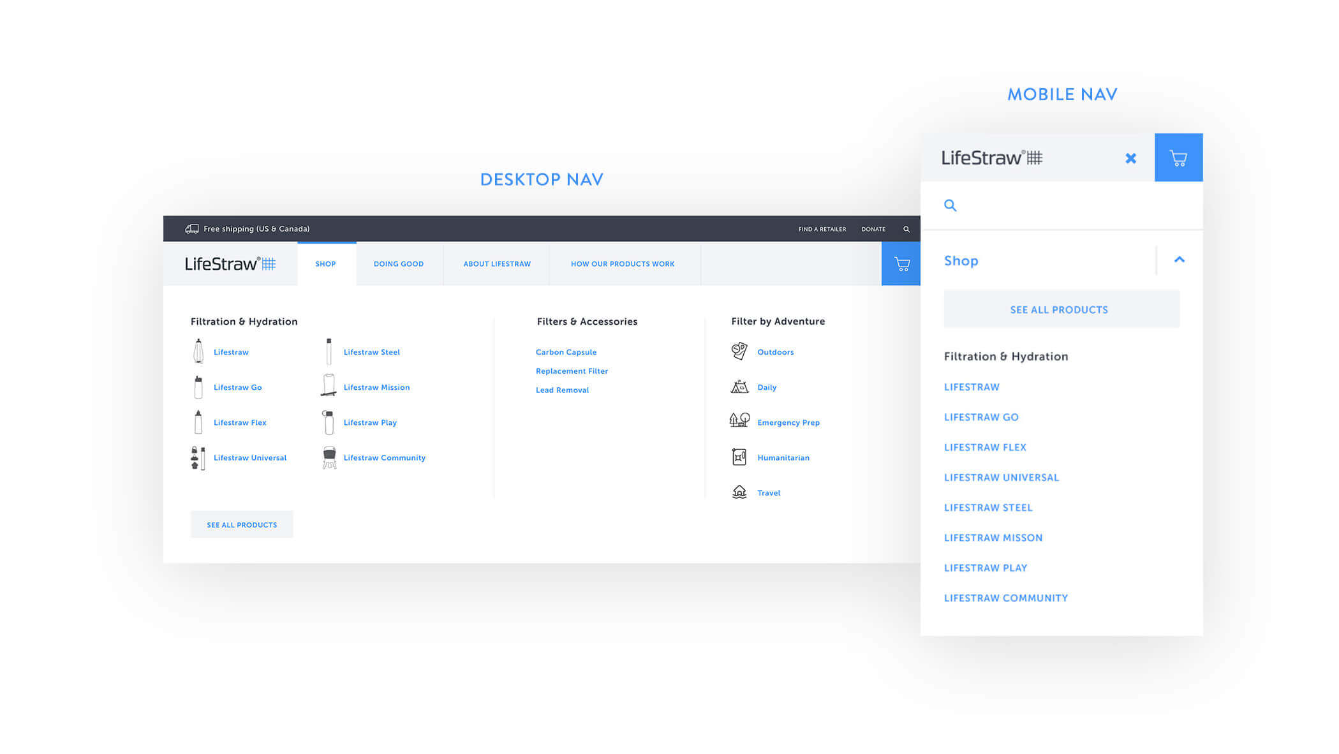
Task: Collapse the mobile Shop section chevron
Action: [x=1179, y=260]
